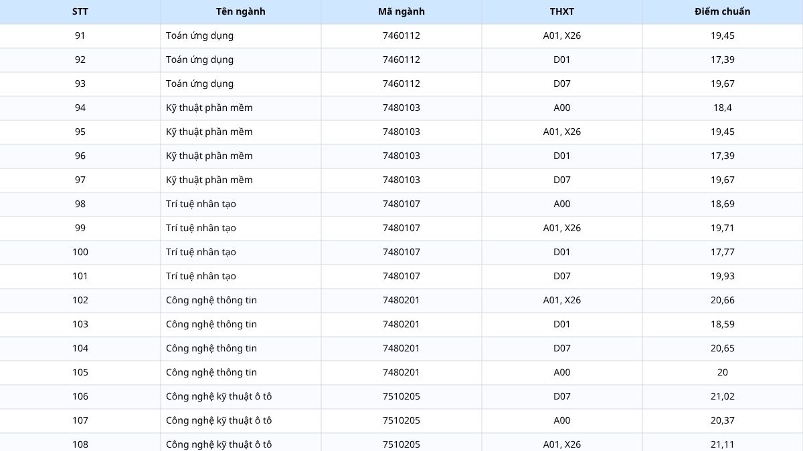Click A01, X26 in row 99

point(562,228)
